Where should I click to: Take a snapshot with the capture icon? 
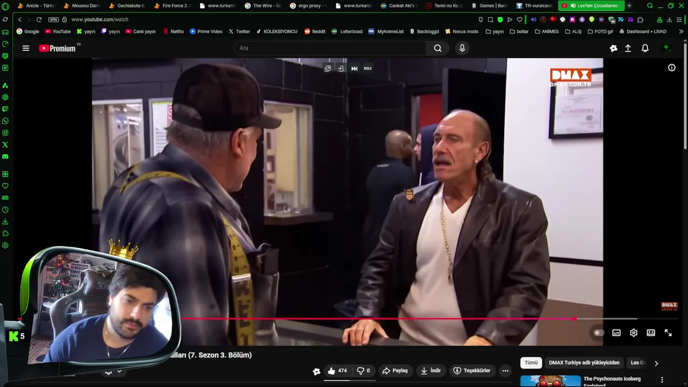tap(490, 19)
